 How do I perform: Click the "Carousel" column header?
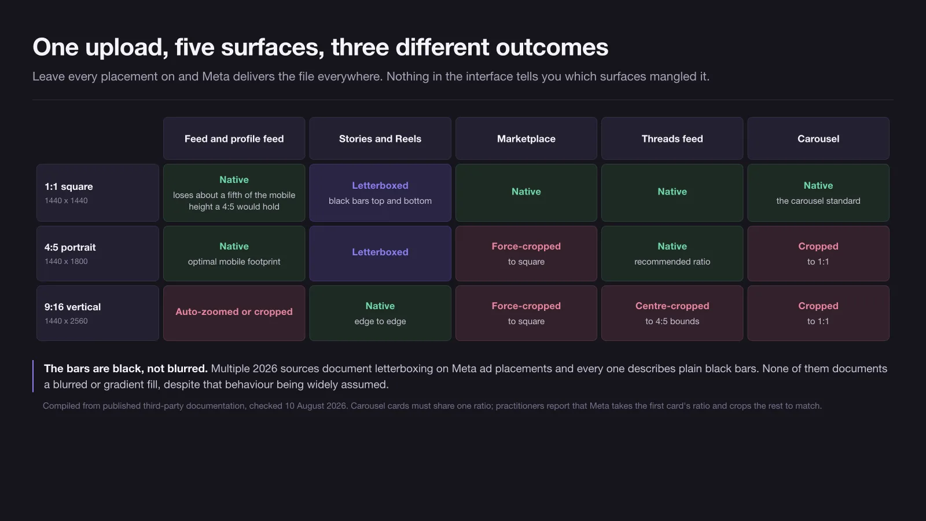coord(818,138)
